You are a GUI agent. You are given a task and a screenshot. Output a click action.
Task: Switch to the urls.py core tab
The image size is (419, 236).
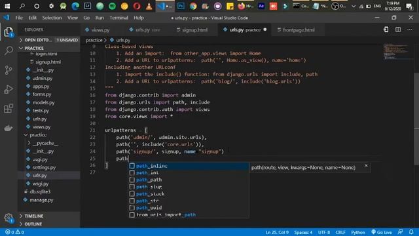[x=147, y=29]
